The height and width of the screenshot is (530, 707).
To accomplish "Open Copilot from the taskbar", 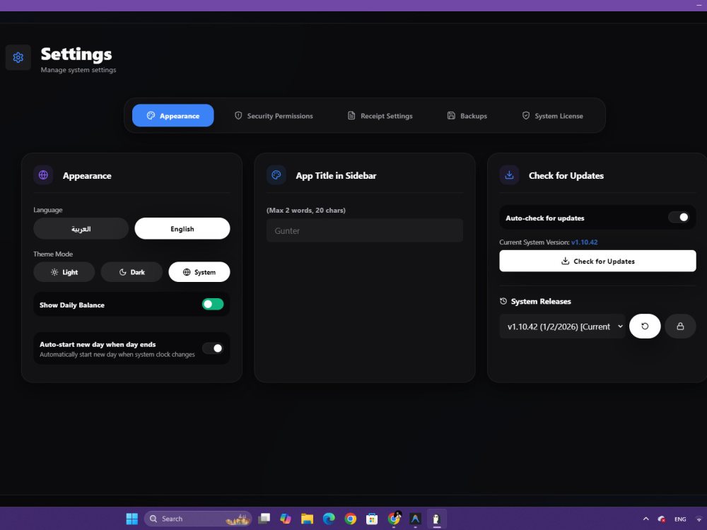I will 286,519.
